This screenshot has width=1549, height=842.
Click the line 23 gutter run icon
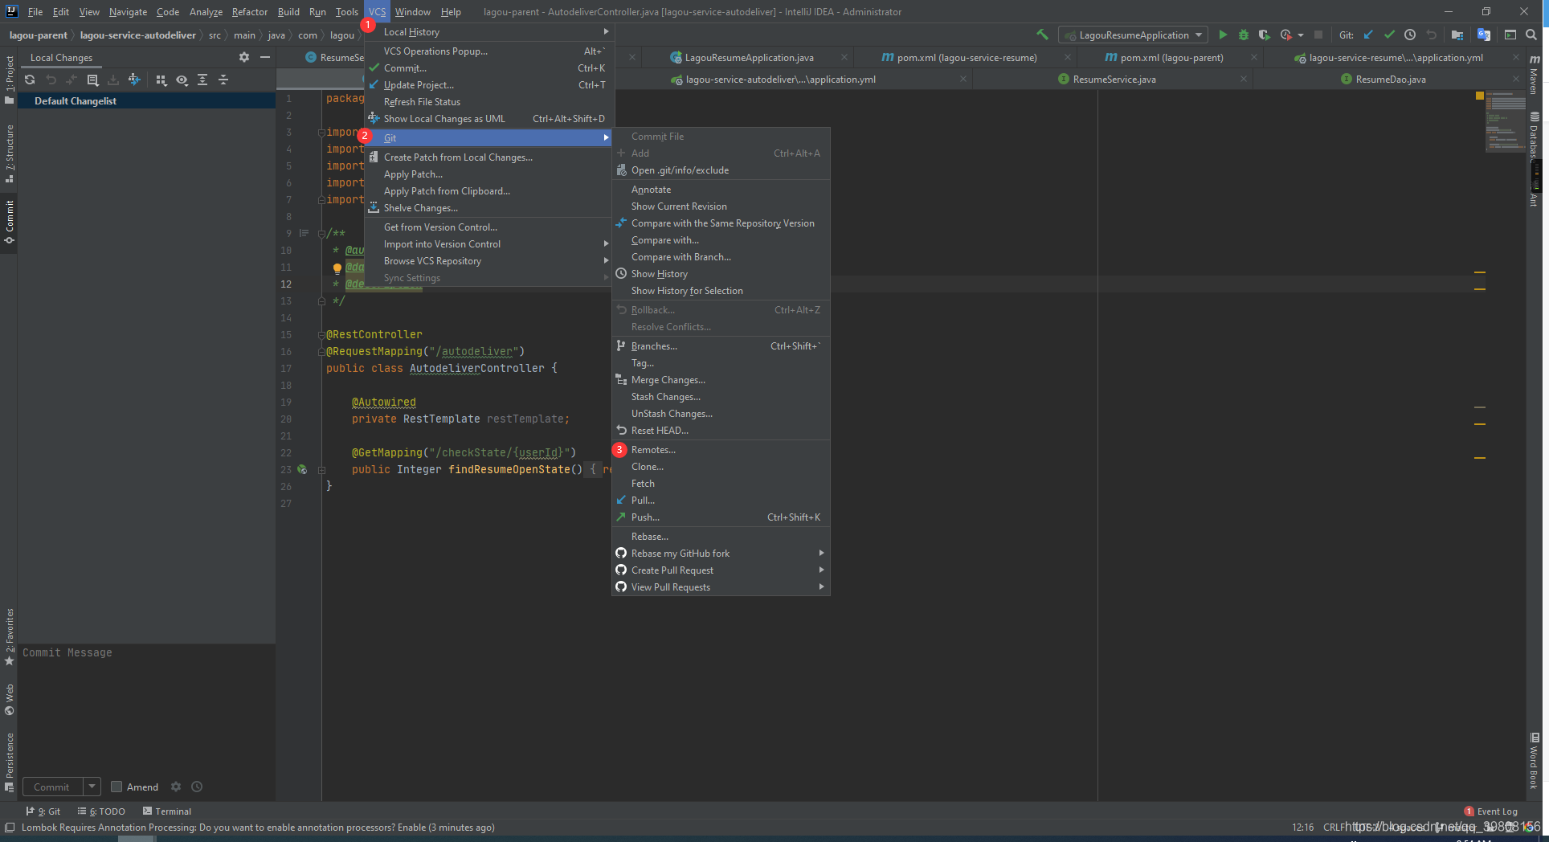click(x=302, y=469)
